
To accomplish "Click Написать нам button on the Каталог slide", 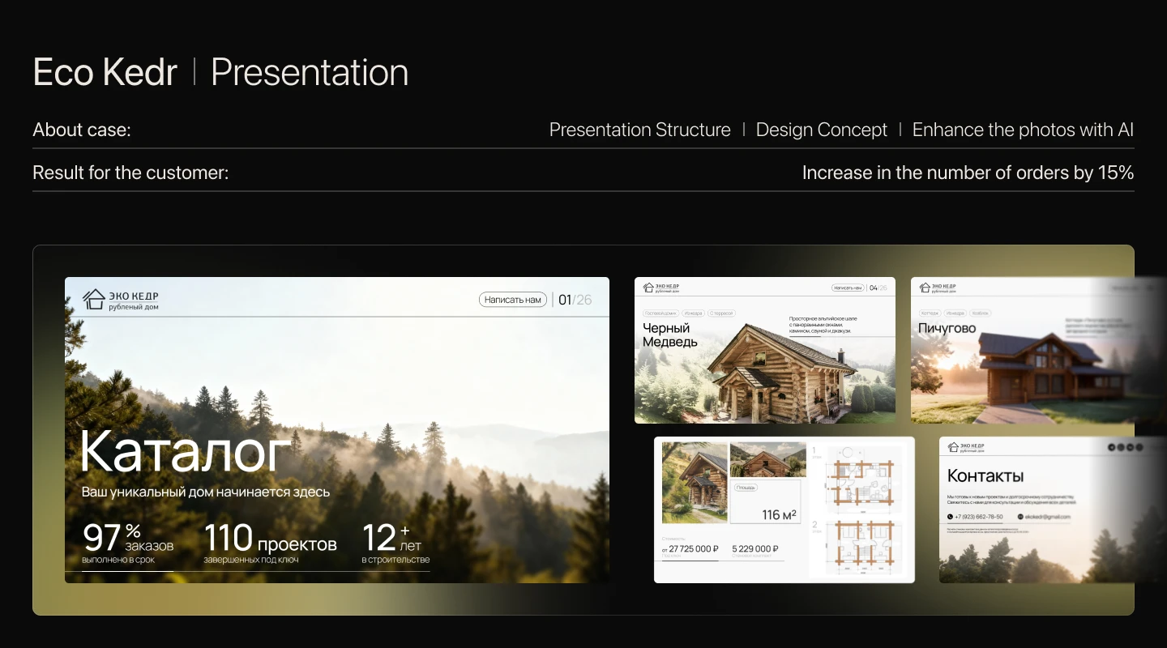I will point(512,300).
